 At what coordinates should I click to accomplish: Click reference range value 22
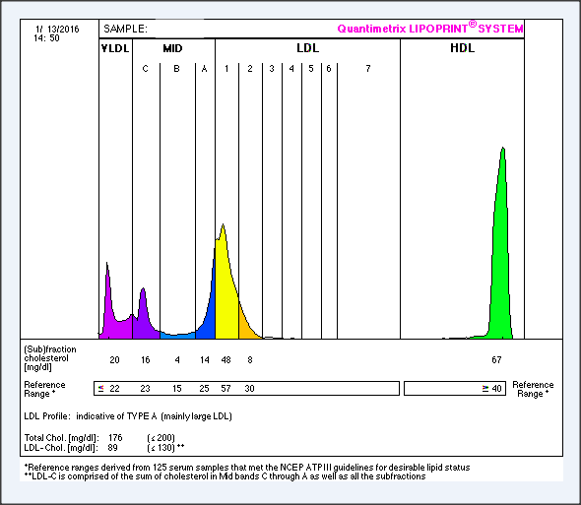pyautogui.click(x=114, y=388)
